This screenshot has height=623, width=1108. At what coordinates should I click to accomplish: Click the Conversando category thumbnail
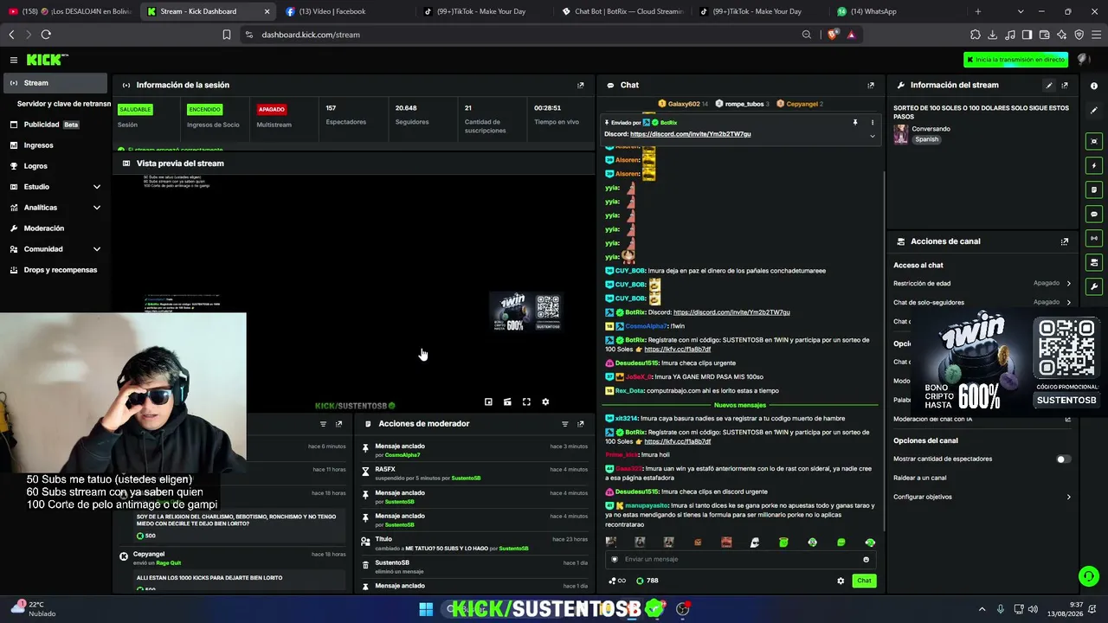901,134
